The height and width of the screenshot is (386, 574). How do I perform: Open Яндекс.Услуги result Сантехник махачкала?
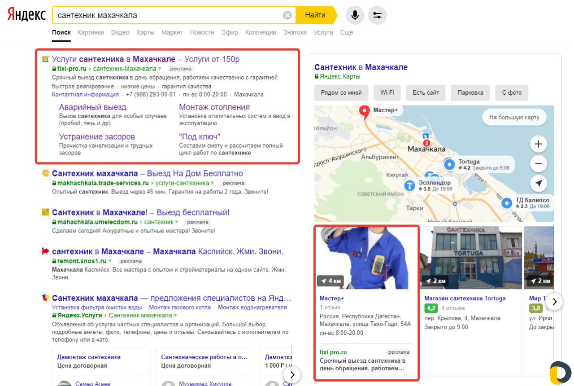[x=172, y=298]
